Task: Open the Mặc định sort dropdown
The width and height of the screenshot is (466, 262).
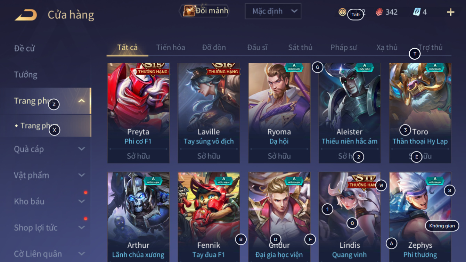Action: pyautogui.click(x=273, y=11)
